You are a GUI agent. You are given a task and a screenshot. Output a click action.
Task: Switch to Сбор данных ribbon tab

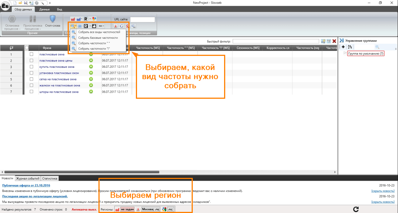(23, 9)
